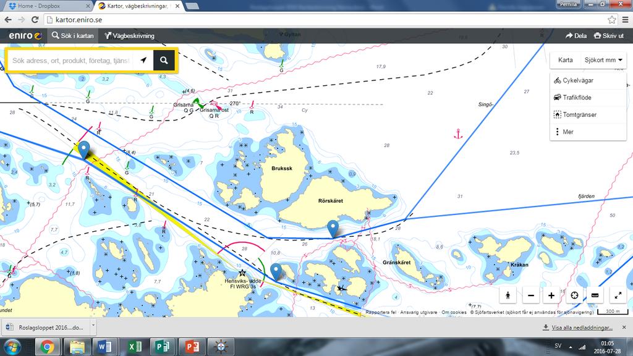Open street view pegman
Screen dimensions: 633x356
click(508, 295)
